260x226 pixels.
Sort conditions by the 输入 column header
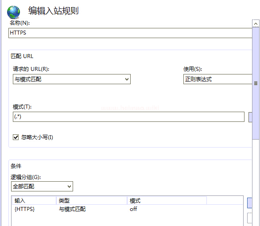click(34, 201)
